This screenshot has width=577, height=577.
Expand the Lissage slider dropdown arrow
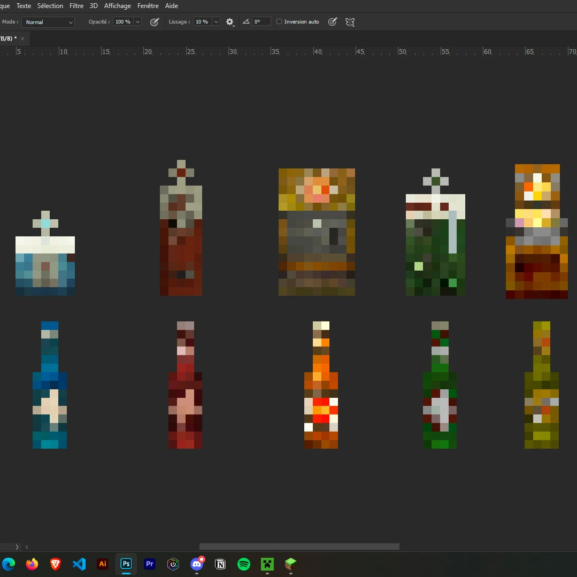[217, 22]
